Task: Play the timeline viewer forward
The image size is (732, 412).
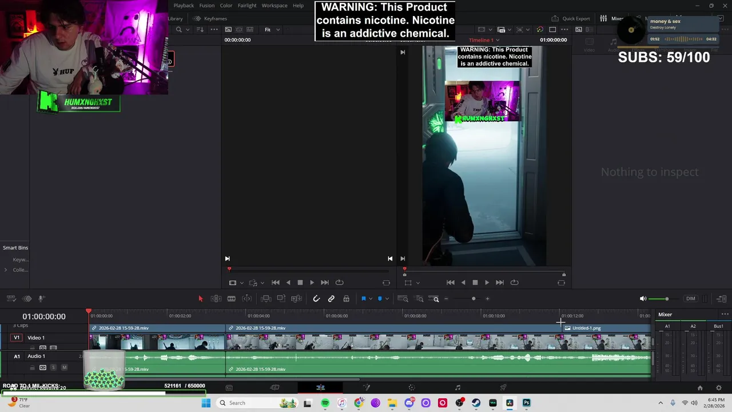Action: (487, 283)
